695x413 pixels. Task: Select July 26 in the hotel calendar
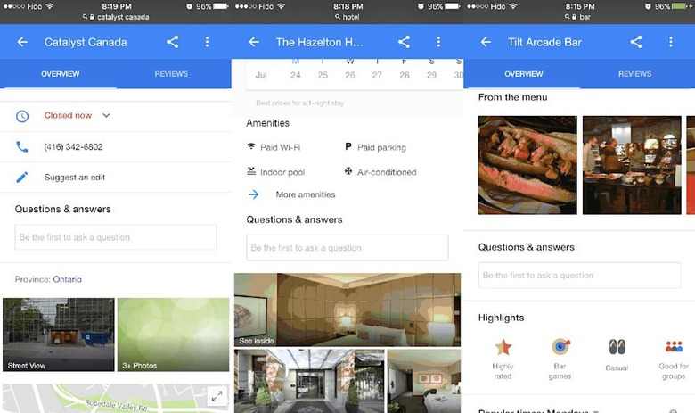point(349,75)
